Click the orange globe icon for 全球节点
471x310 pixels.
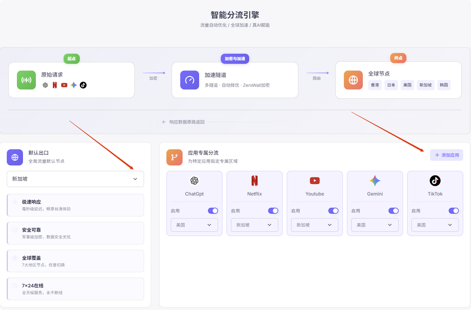353,80
